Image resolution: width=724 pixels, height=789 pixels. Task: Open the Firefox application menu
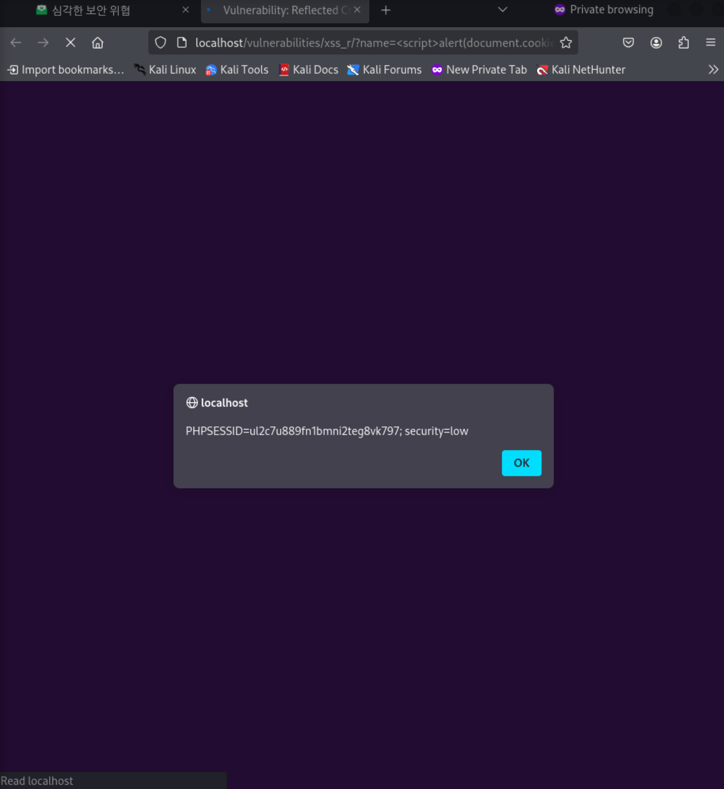(710, 43)
